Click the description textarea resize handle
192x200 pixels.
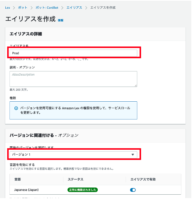136,85
